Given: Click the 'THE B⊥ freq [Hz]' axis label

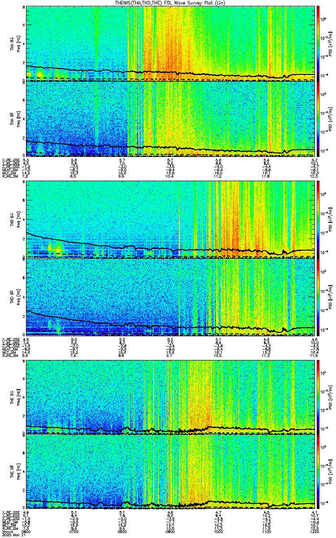Looking at the screenshot, I should tap(15, 396).
